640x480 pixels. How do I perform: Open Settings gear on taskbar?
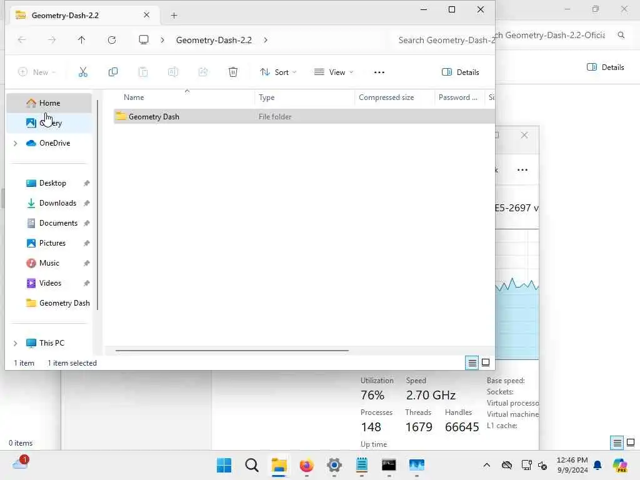pos(334,465)
